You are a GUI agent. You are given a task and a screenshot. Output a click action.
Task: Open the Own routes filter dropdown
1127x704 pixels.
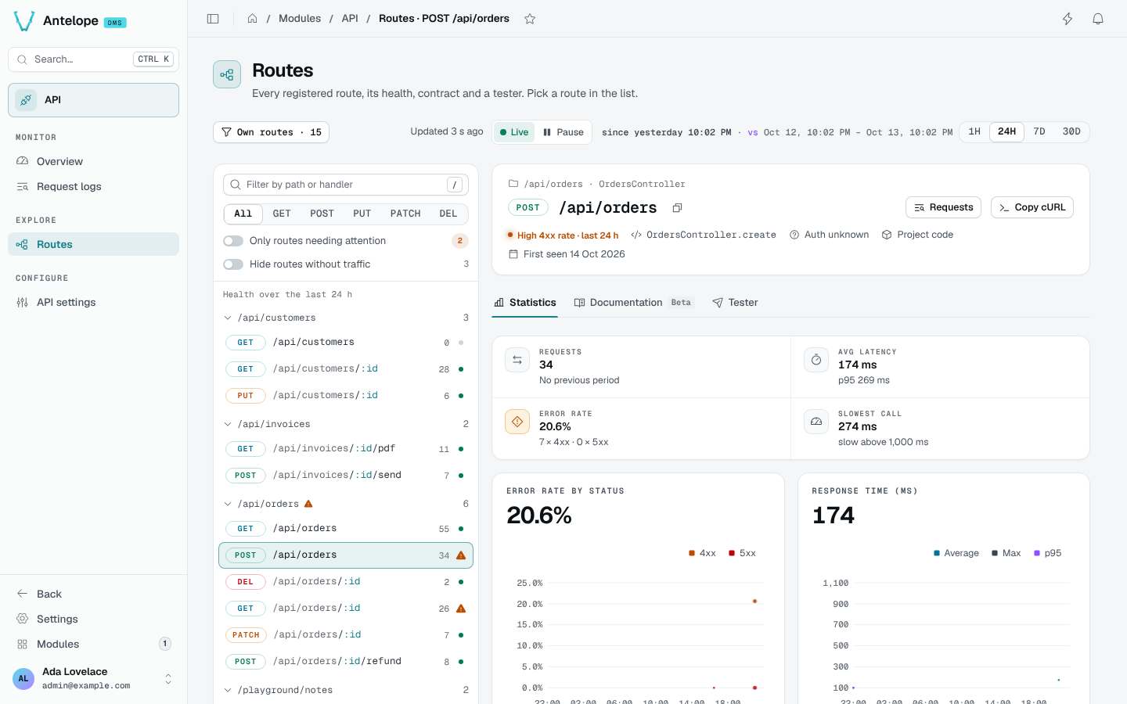point(271,132)
